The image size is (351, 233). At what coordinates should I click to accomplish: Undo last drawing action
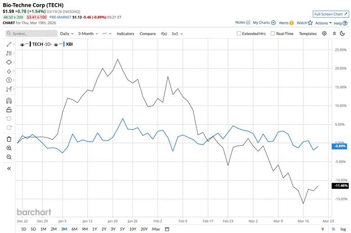[9, 119]
